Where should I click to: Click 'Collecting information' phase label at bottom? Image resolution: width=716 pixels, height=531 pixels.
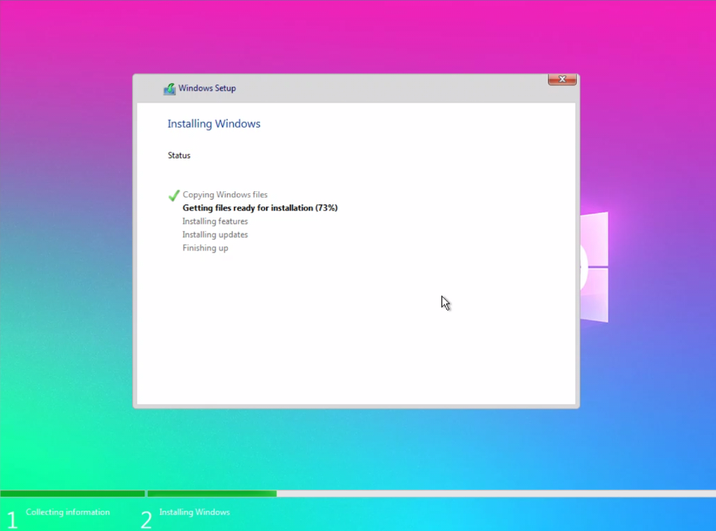[68, 512]
